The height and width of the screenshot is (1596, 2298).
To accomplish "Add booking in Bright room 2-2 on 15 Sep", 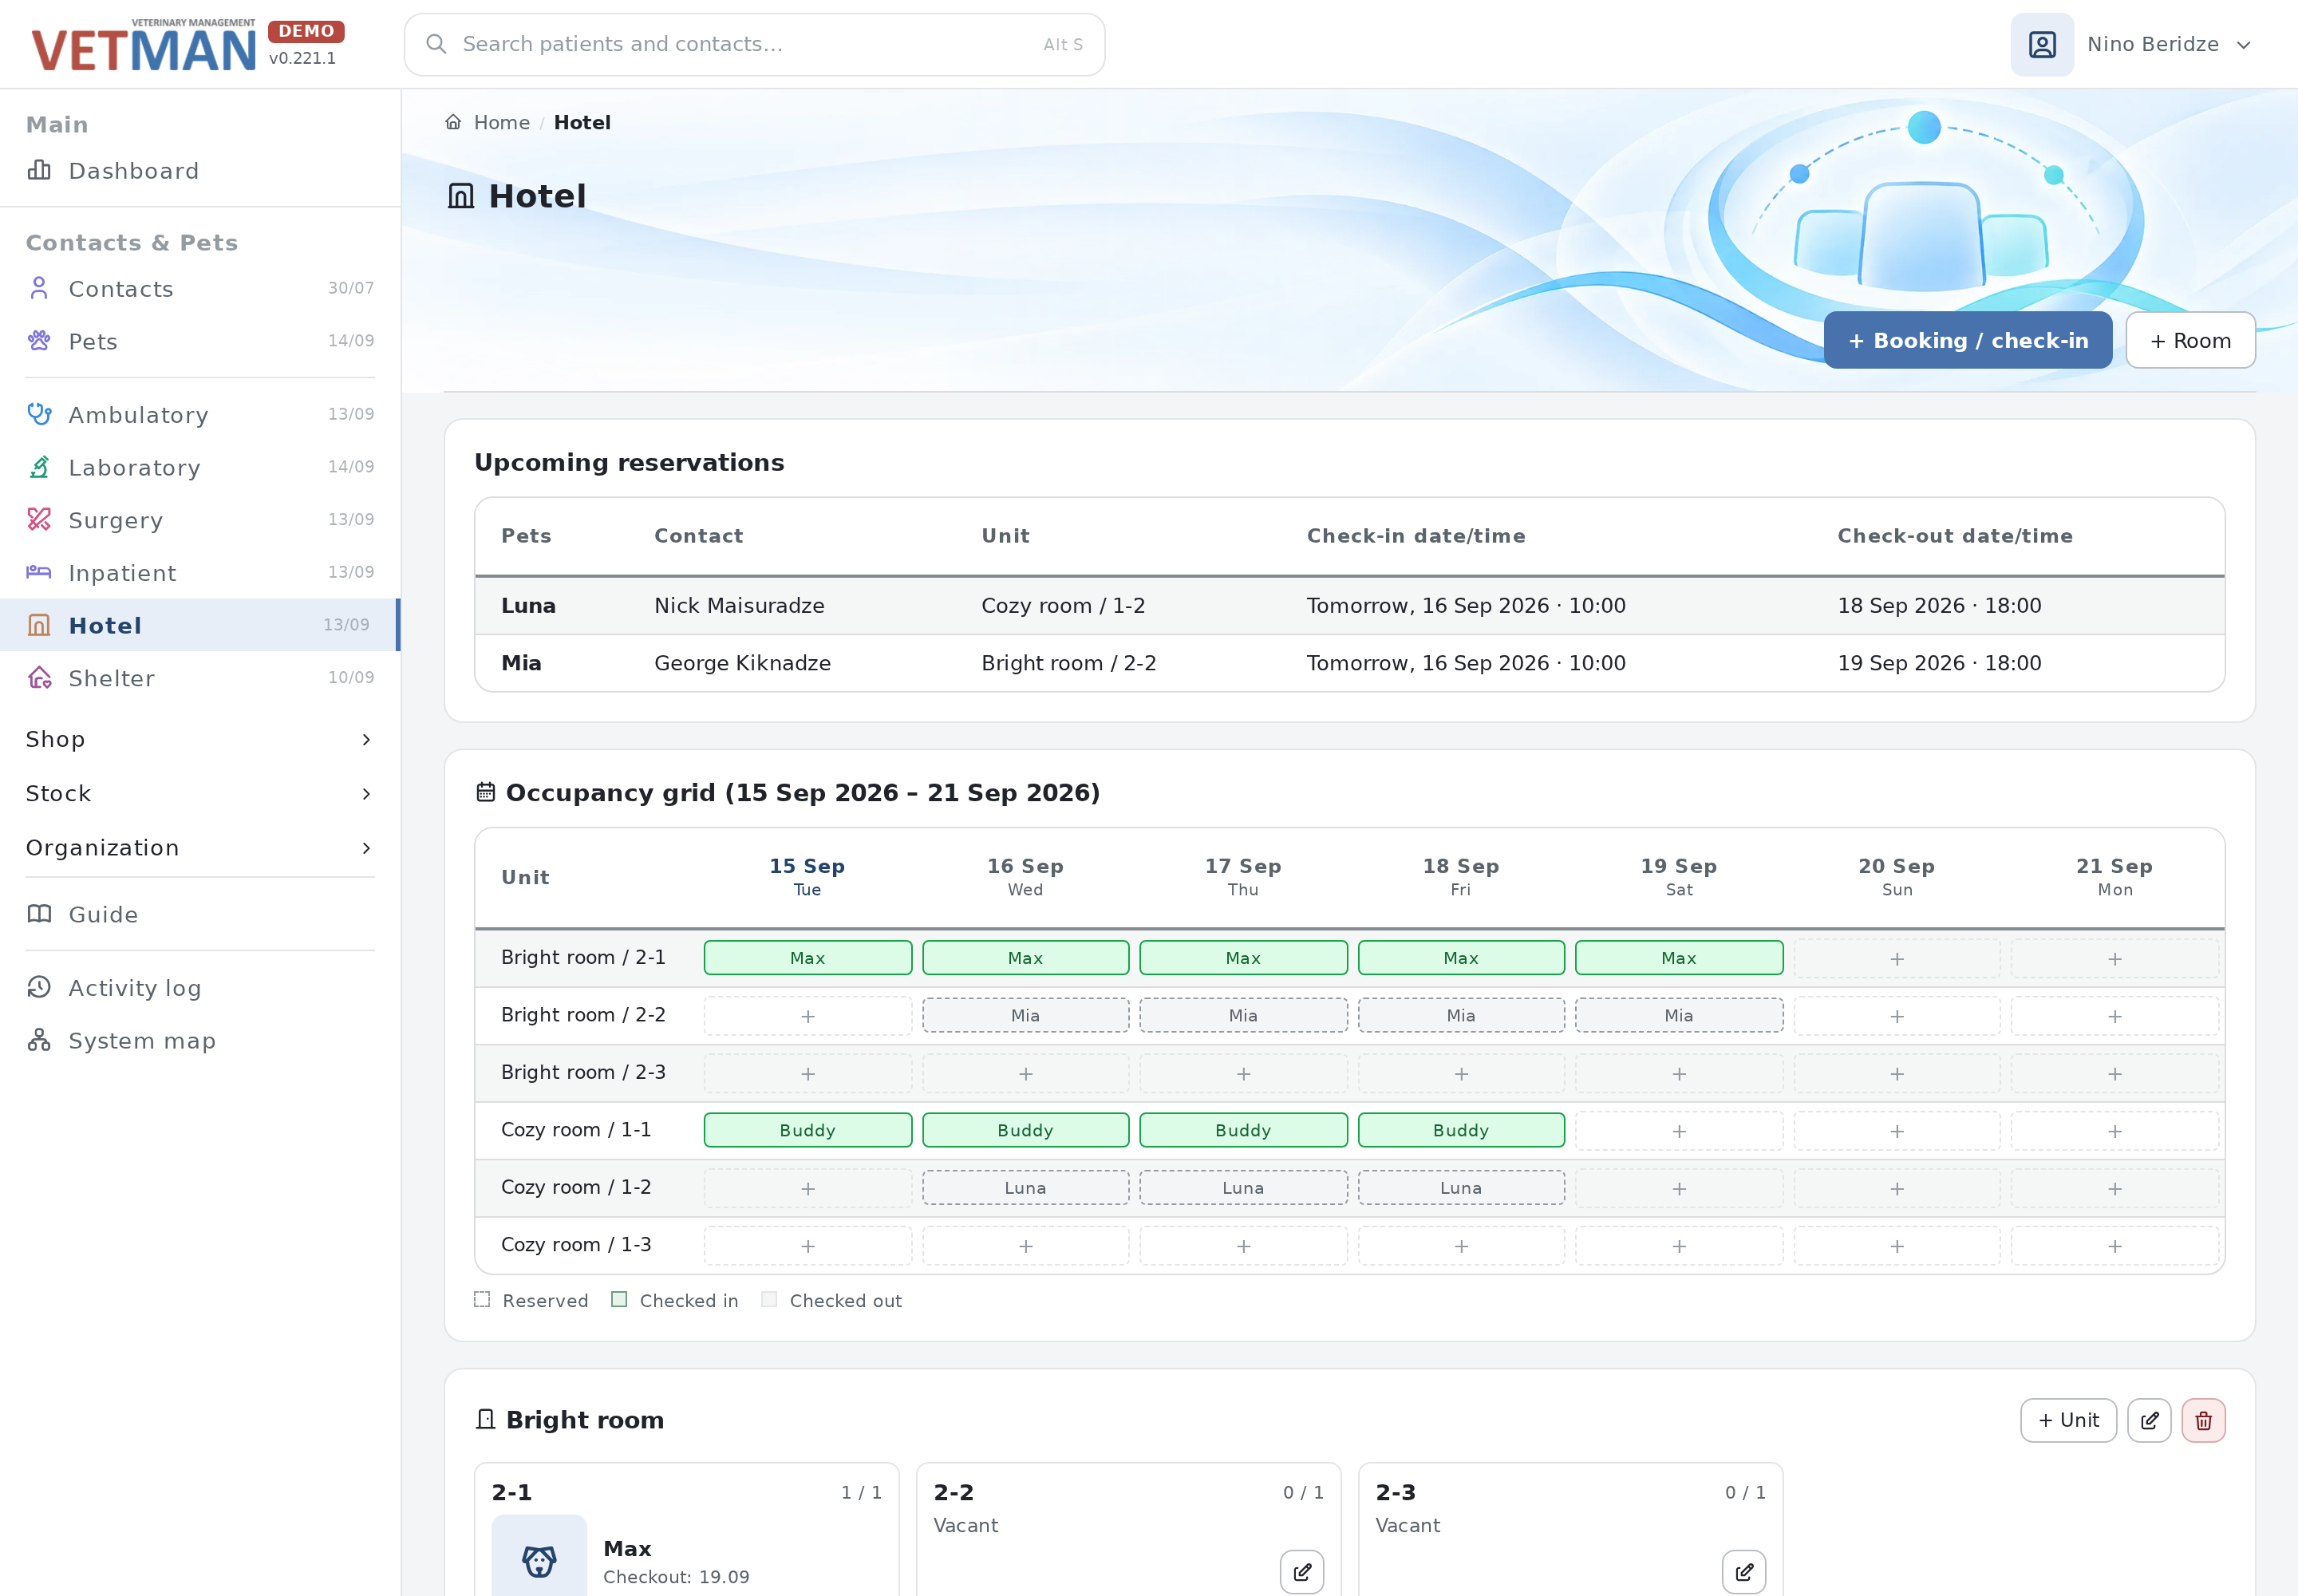I will coord(808,1016).
